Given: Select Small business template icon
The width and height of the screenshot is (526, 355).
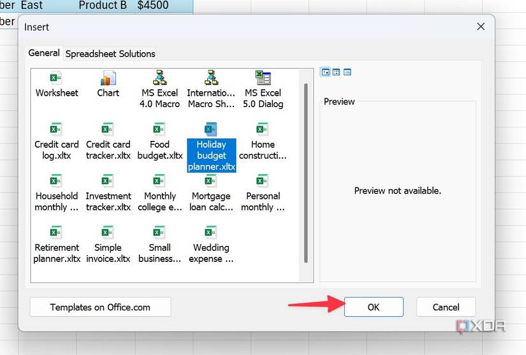Looking at the screenshot, I should (x=159, y=232).
